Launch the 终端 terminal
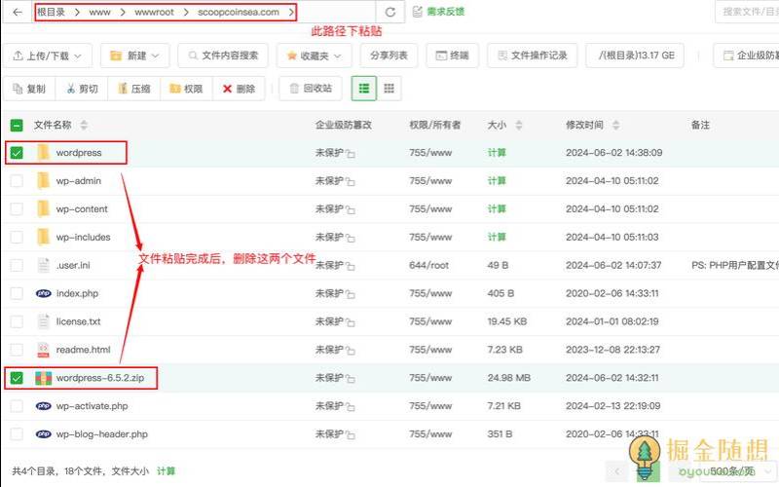Image resolution: width=779 pixels, height=487 pixels. pyautogui.click(x=452, y=56)
